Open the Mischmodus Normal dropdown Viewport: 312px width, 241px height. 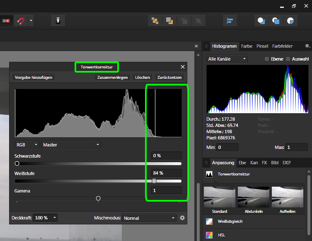tap(149, 218)
